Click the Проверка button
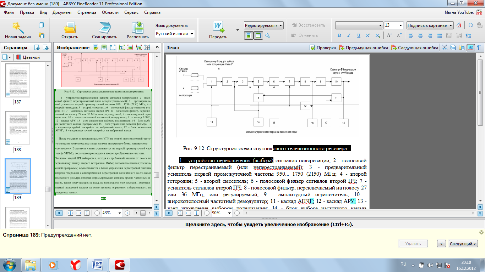The image size is (485, 272). coord(323,47)
